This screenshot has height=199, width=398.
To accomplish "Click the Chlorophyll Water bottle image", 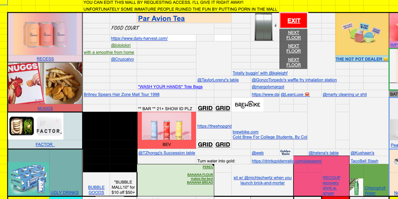I will (x=356, y=187).
